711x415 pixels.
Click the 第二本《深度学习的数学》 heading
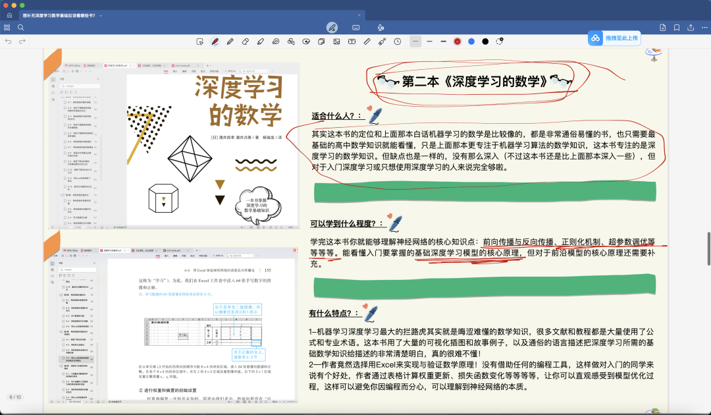tap(474, 81)
